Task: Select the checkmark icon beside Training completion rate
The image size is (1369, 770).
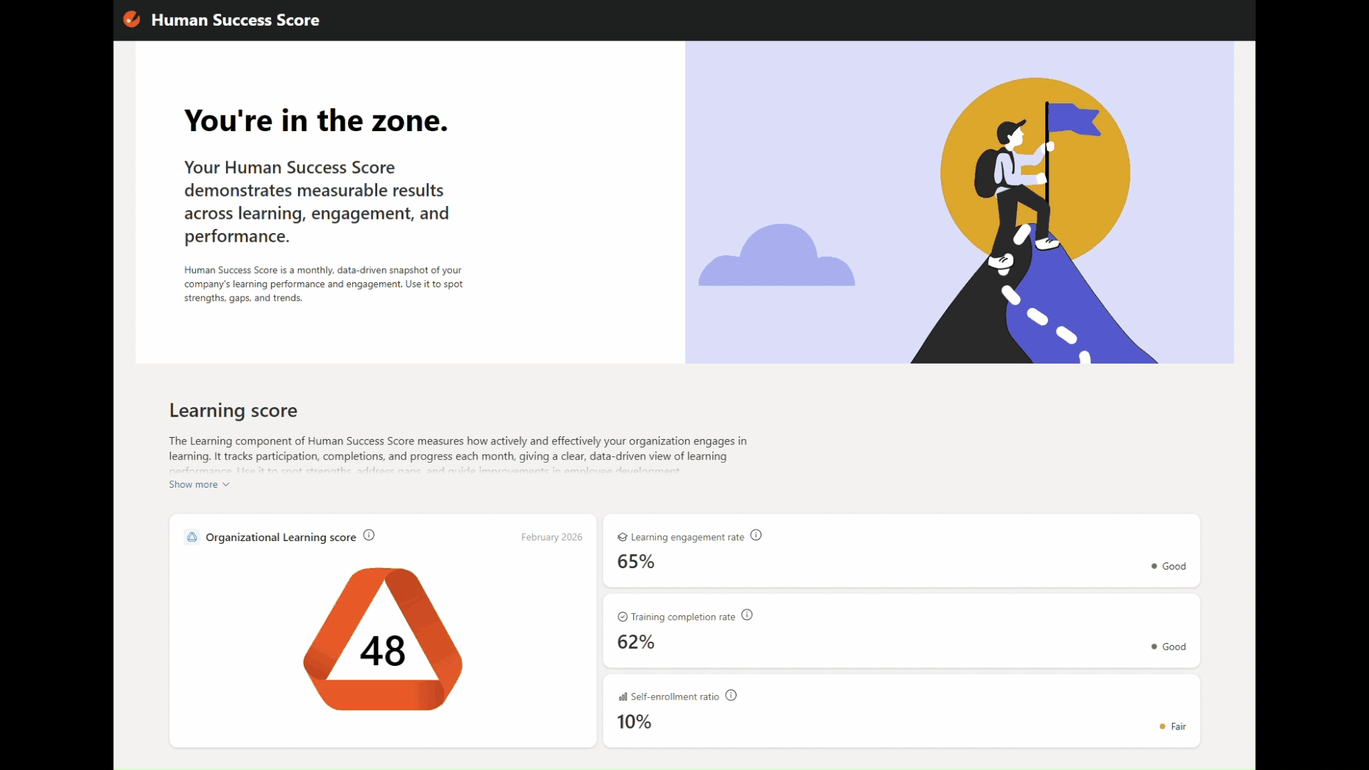Action: click(622, 617)
